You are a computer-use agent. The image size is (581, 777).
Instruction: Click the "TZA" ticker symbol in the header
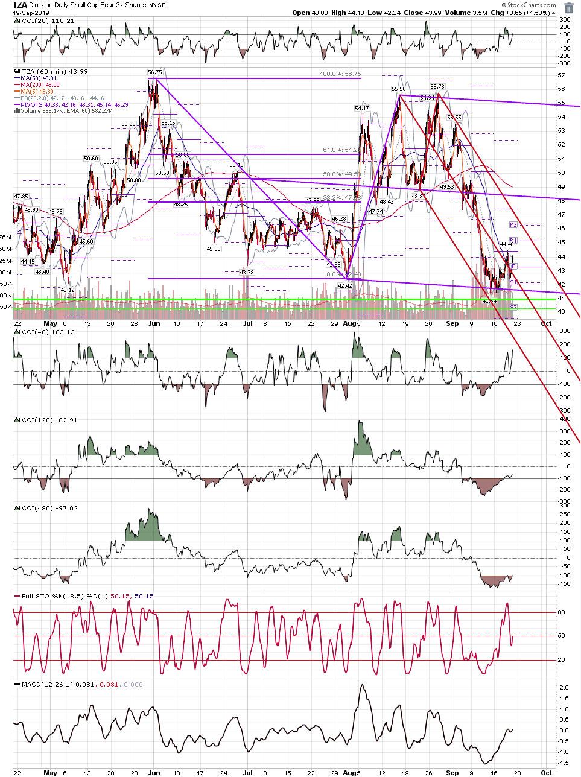click(x=20, y=5)
